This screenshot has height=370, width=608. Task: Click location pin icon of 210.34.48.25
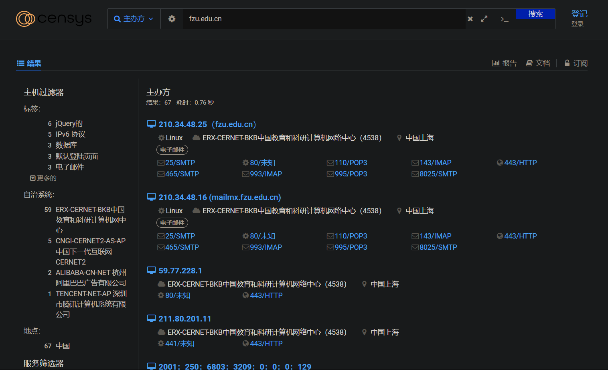[x=399, y=138]
